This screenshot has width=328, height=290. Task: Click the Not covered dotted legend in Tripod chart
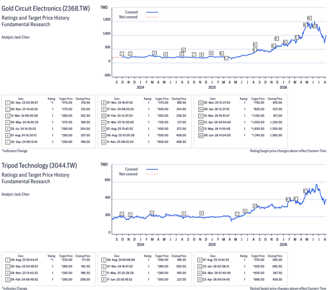click(x=152, y=174)
